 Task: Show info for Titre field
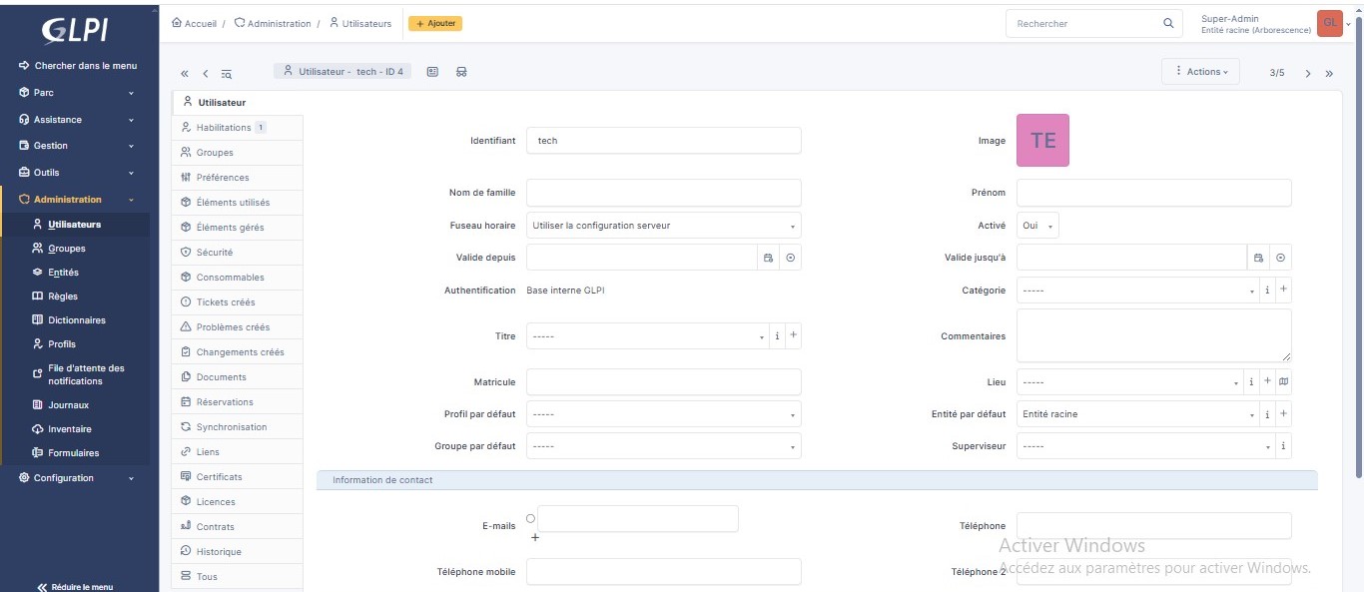777,336
